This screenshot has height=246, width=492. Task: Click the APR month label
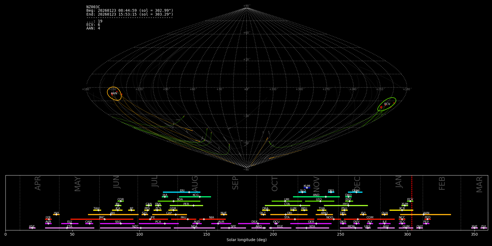[x=38, y=183]
